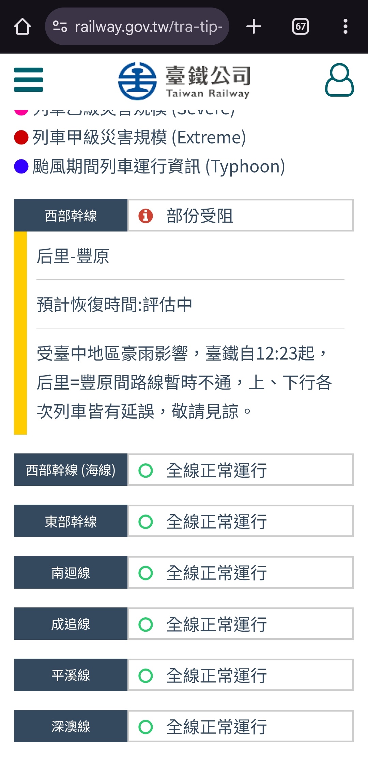
Task: Tap the red info icon beside 部份受阻
Action: pyautogui.click(x=145, y=216)
